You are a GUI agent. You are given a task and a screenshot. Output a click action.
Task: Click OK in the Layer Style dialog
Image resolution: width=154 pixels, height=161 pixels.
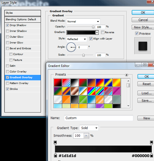click(x=143, y=13)
